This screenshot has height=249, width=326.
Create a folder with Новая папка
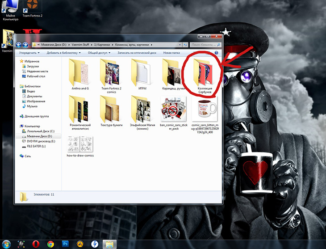(x=171, y=53)
